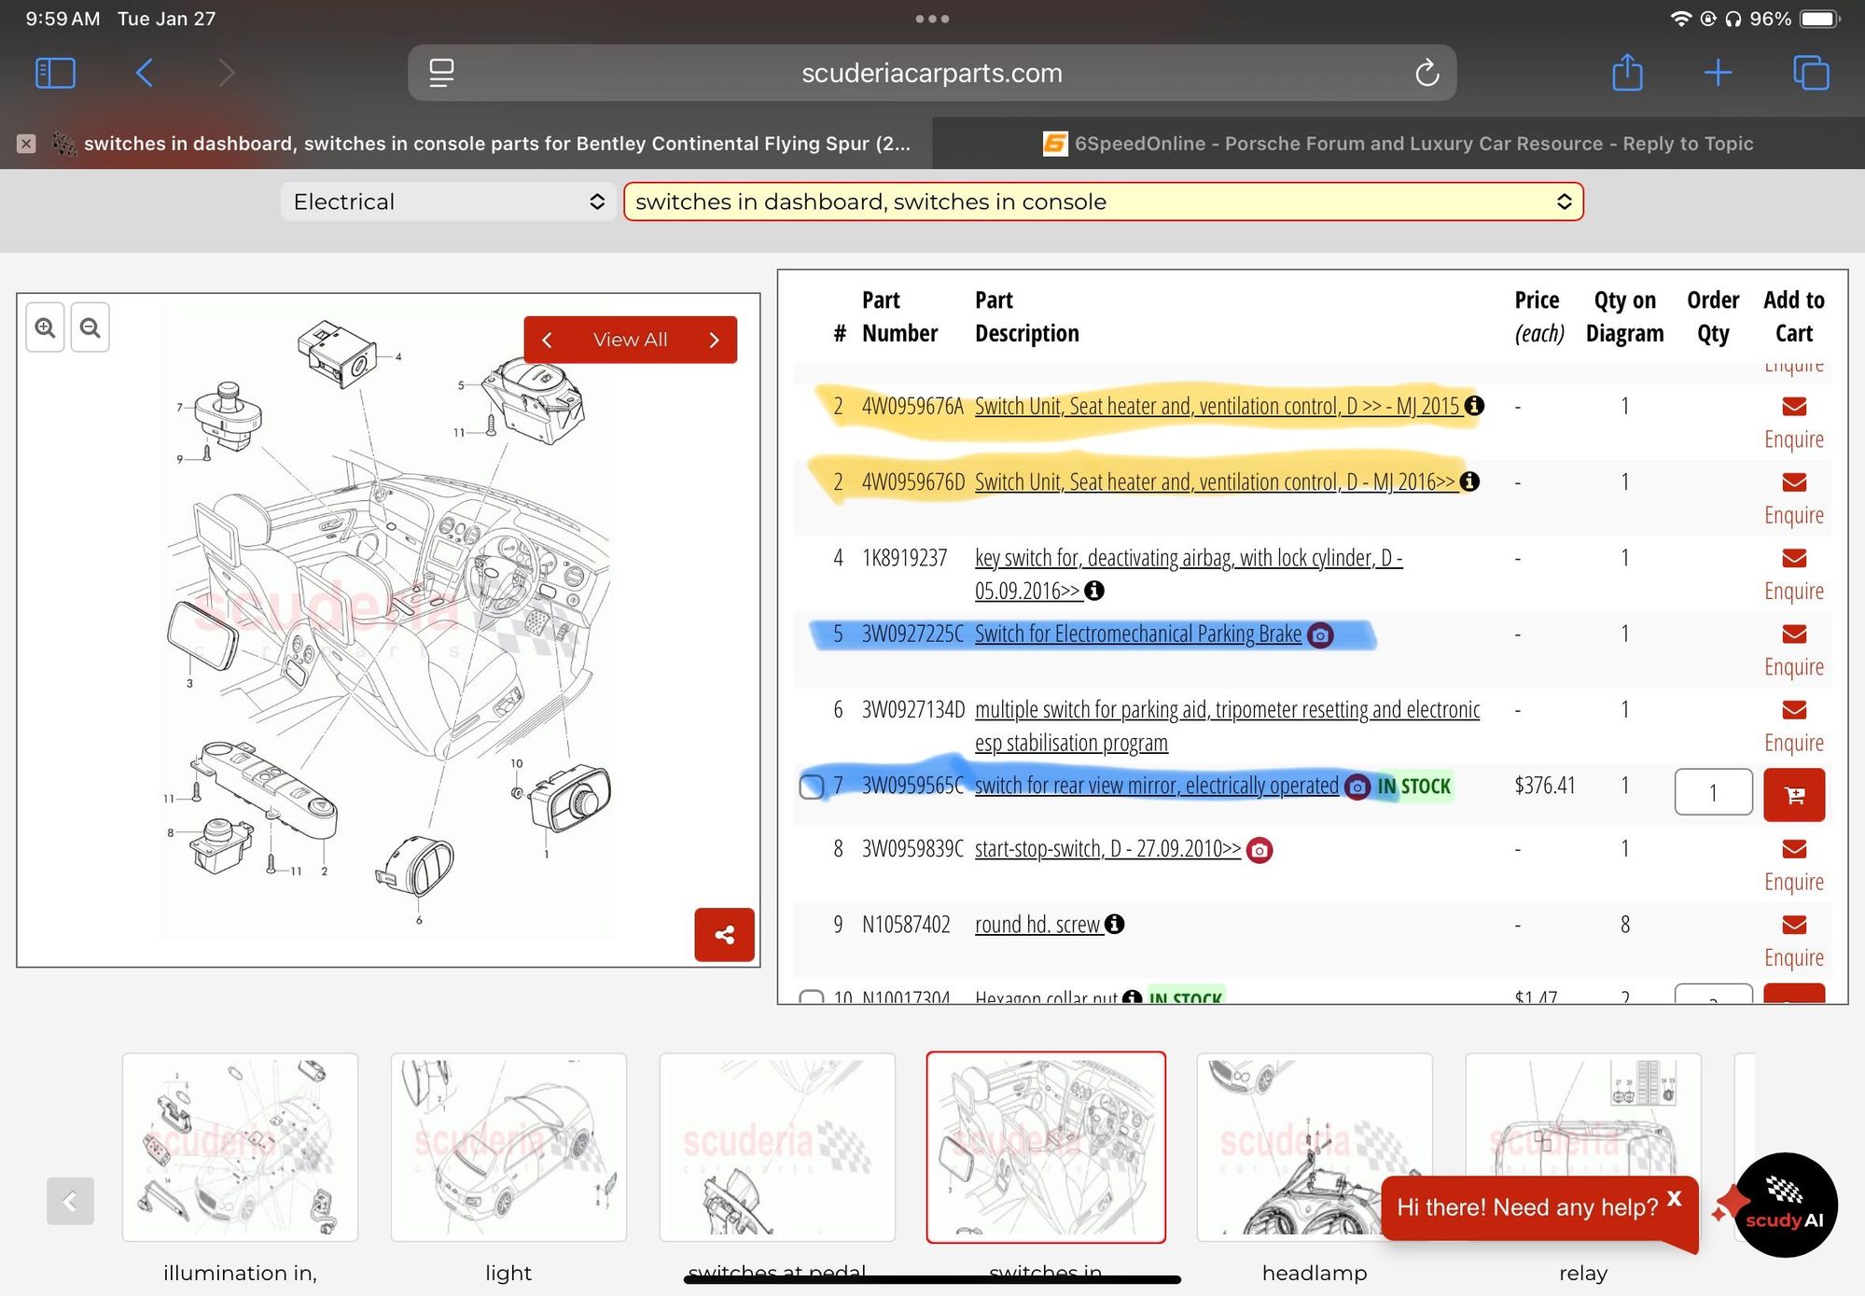Open Switch for Electromechanical Parking Brake link

tap(1137, 634)
